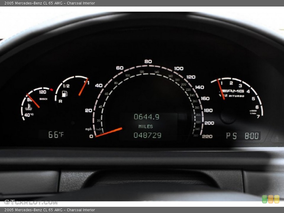The width and height of the screenshot is (284, 213).
Task: Click the '1/2' fuel gauge mark
Action: point(66,86)
